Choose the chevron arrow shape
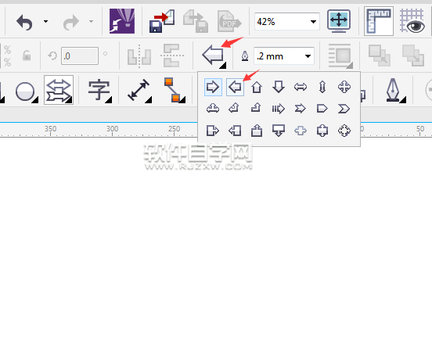Viewport: 432px width, 348px height. (344, 109)
